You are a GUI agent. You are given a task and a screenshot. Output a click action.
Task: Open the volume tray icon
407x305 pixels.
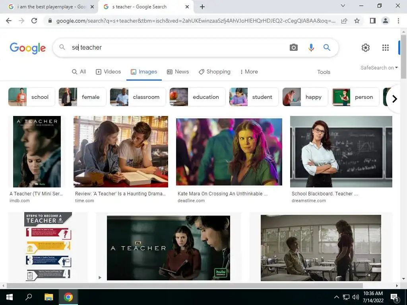[356, 297]
